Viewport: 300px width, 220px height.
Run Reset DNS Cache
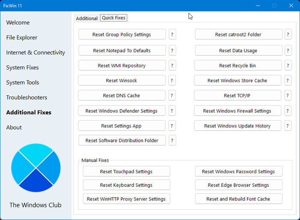coord(122,95)
